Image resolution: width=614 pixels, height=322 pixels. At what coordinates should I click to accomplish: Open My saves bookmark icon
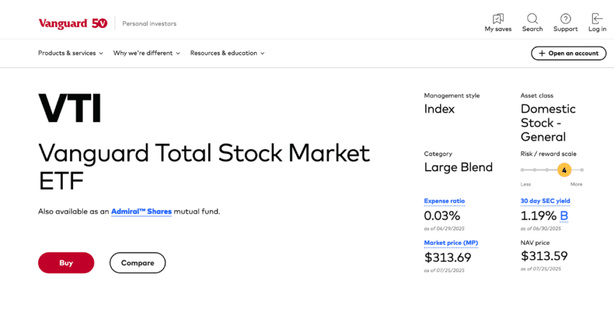tap(498, 19)
